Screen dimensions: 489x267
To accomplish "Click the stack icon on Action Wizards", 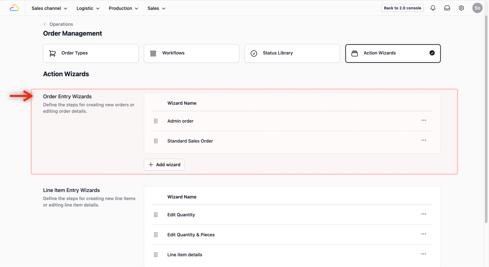I will point(355,53).
